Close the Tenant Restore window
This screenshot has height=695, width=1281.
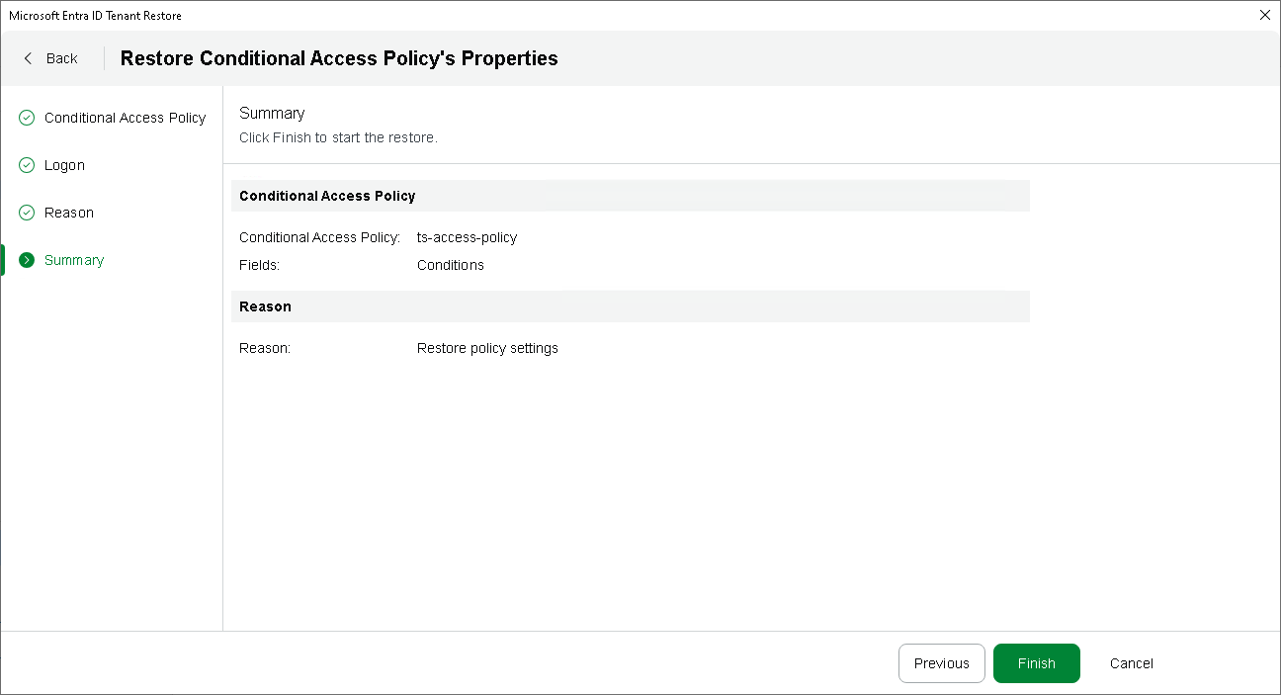point(1264,15)
